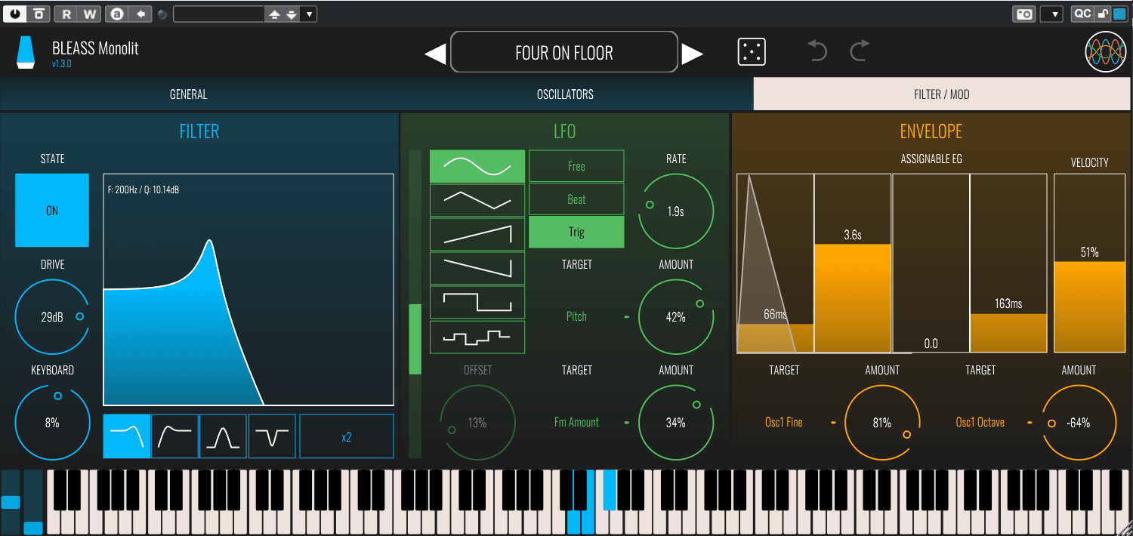Select the triangle wave LFO shape

click(477, 200)
